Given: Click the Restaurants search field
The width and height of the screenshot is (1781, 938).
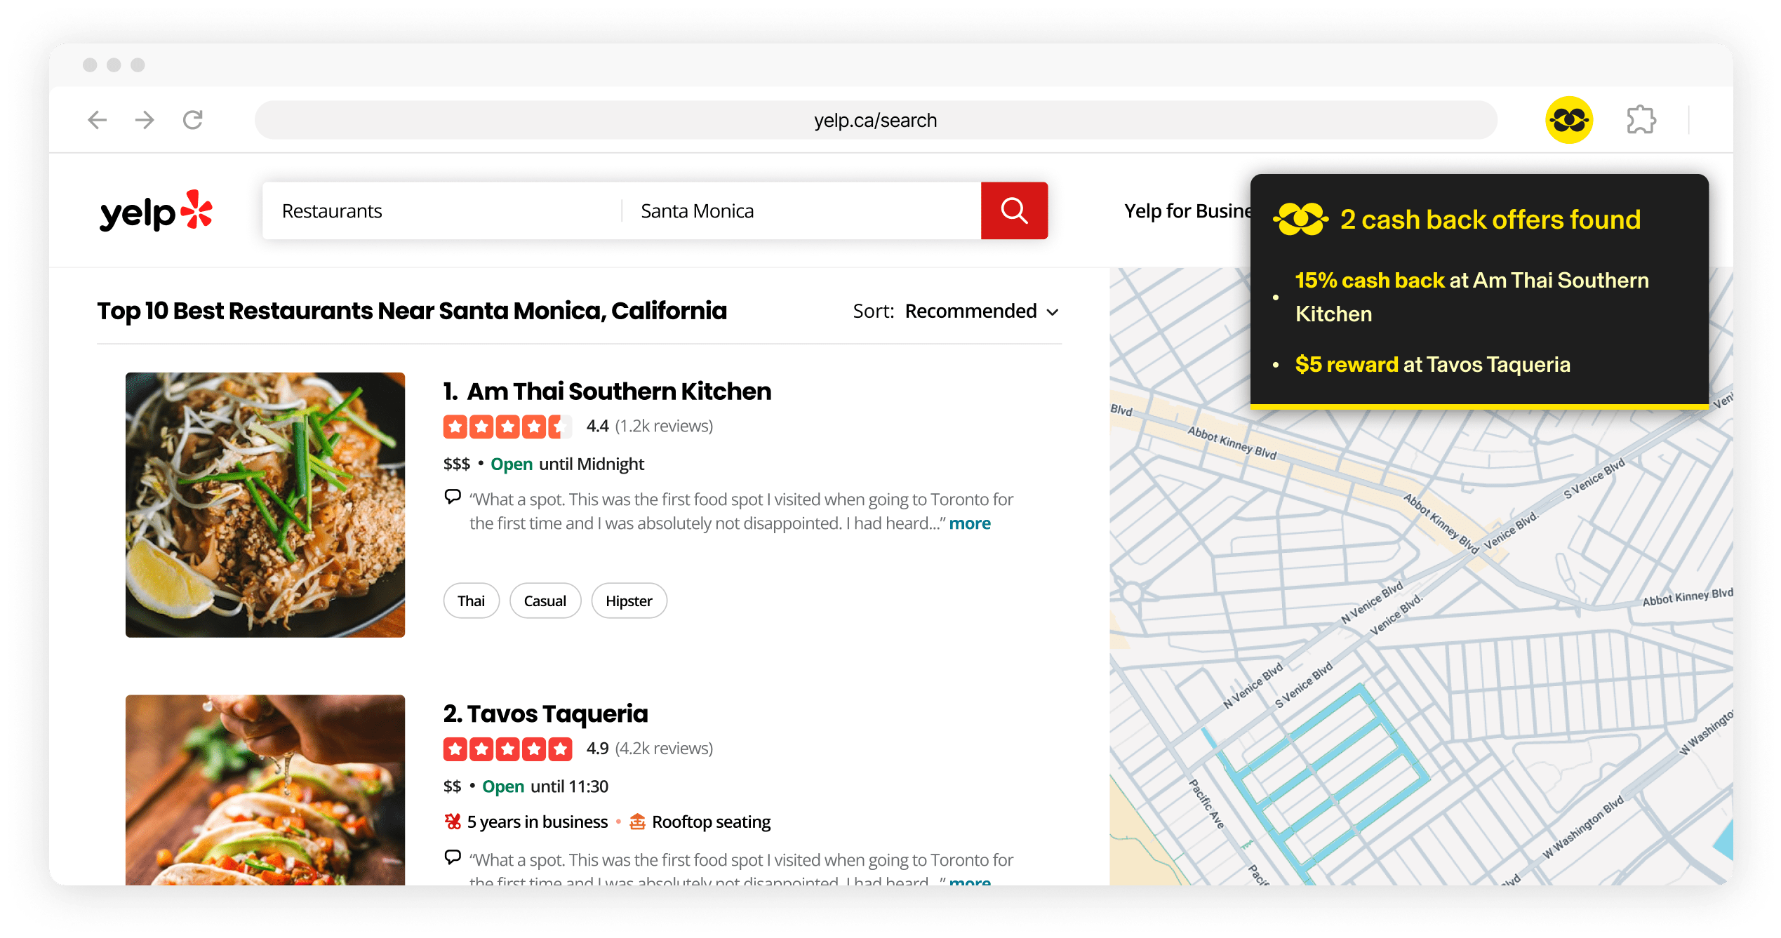Looking at the screenshot, I should [x=442, y=210].
